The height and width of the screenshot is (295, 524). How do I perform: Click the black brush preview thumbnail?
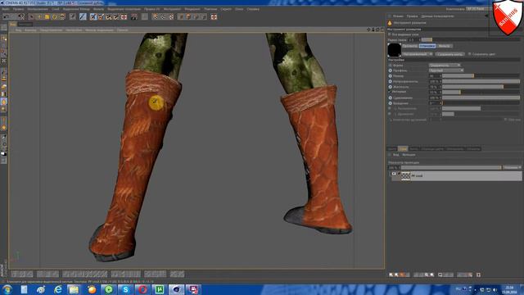[x=395, y=50]
